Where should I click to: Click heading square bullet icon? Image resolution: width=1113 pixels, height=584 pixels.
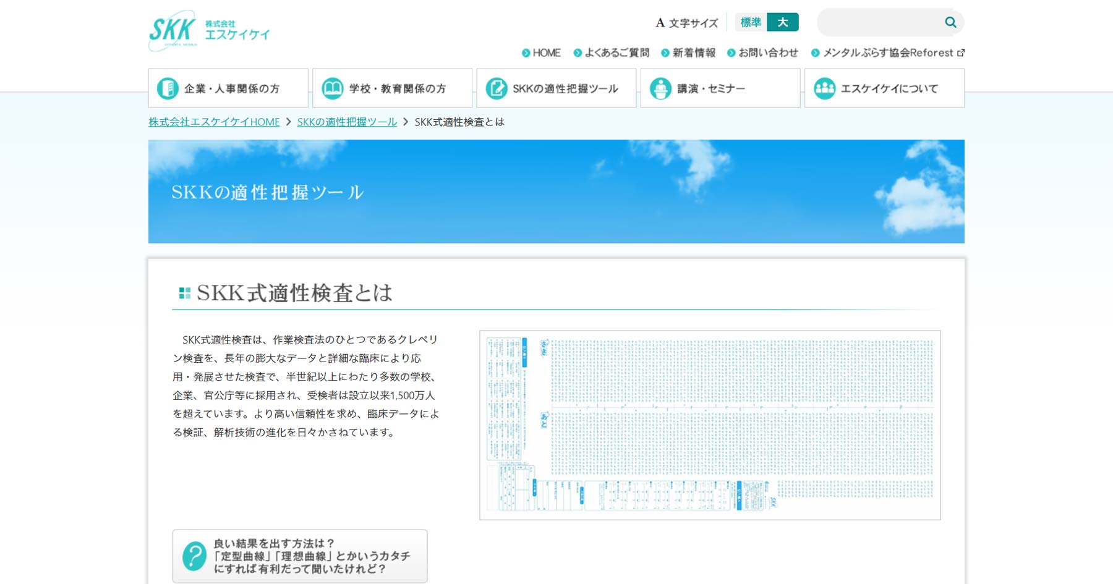tap(184, 293)
